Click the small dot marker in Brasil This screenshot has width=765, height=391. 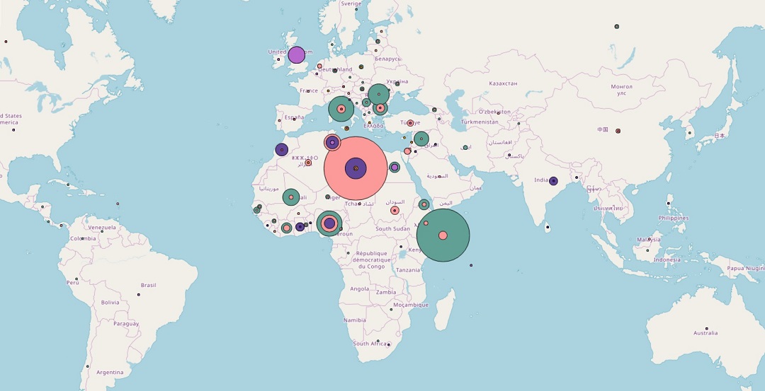tap(138, 294)
